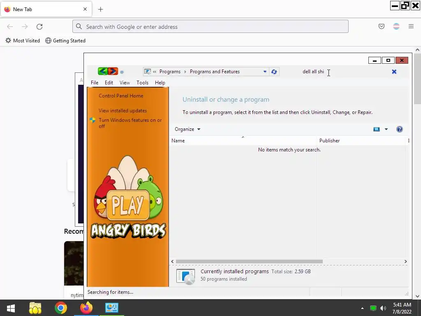Viewport: 421px width, 316px height.
Task: Click the horizontal scrollbar right arrow
Action: [x=405, y=261]
